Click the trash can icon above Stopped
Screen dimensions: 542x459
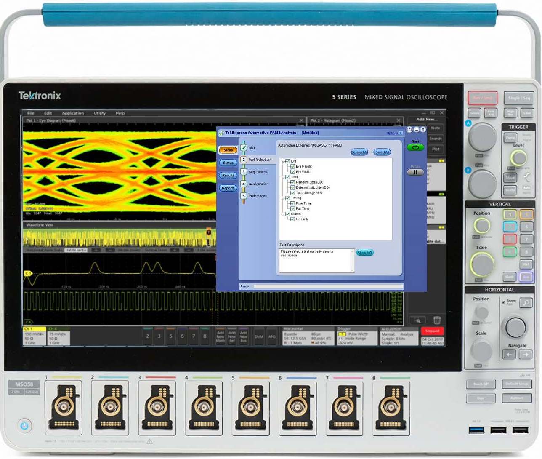437,320
